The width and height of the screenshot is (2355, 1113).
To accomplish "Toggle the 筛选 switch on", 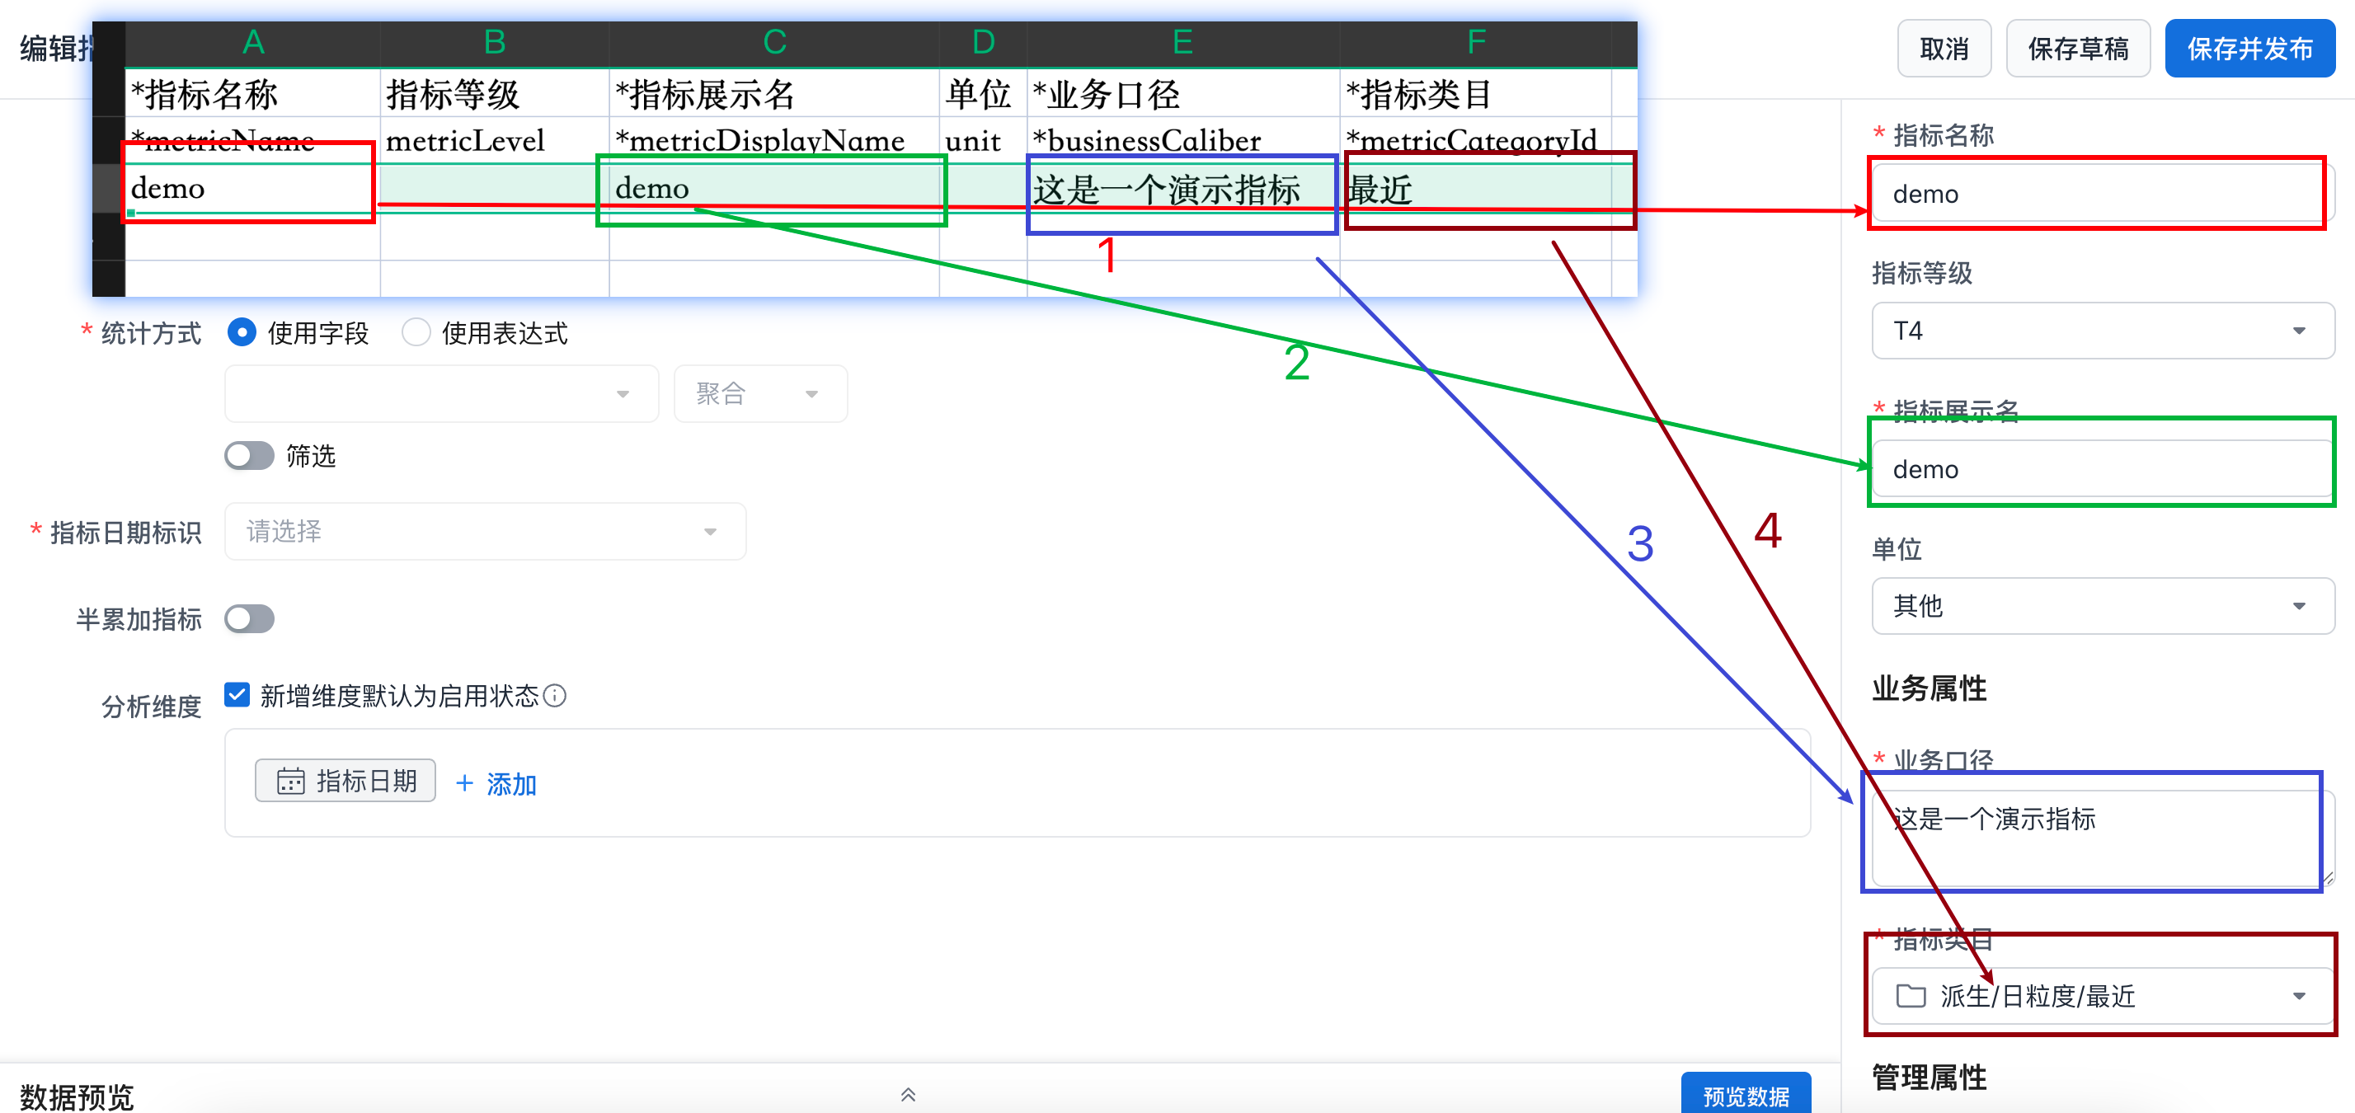I will coord(250,455).
